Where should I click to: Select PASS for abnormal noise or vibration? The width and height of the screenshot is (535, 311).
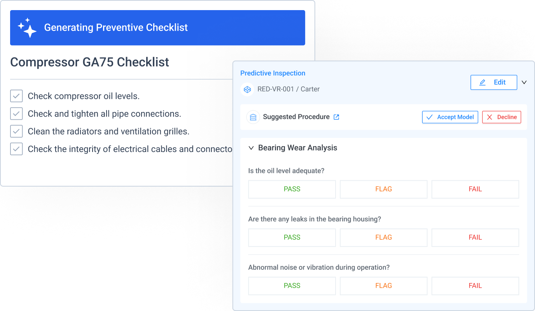292,286
